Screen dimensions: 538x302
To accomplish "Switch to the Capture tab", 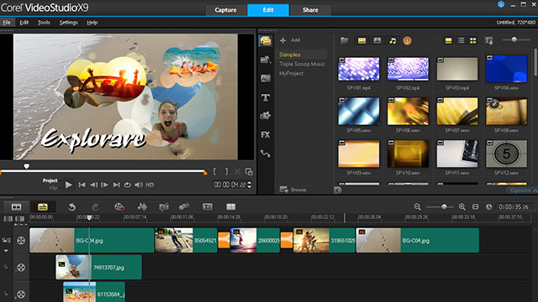I will tap(225, 10).
